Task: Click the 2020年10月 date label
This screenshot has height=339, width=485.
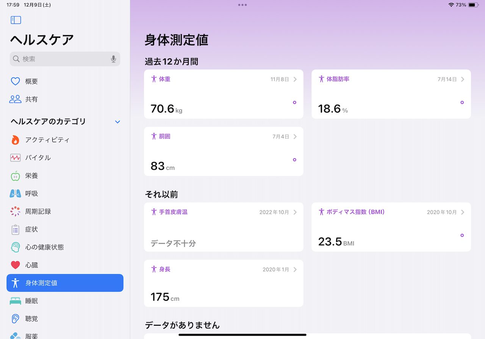Action: tap(442, 212)
